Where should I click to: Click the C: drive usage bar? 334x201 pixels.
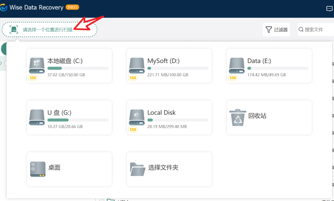coord(78,68)
